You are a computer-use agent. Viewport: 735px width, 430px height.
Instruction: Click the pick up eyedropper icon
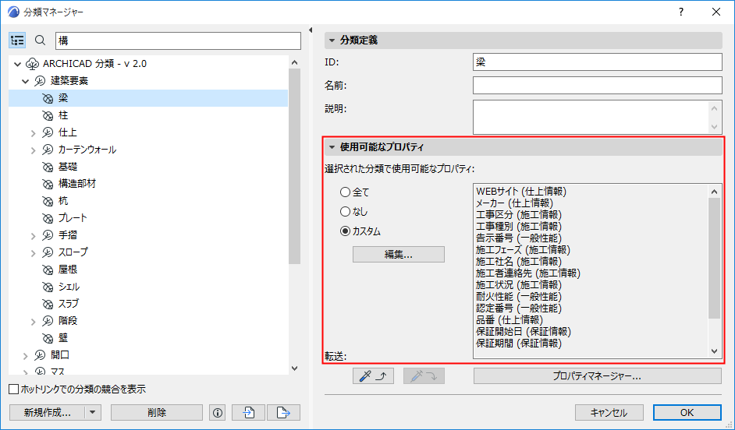(x=373, y=375)
